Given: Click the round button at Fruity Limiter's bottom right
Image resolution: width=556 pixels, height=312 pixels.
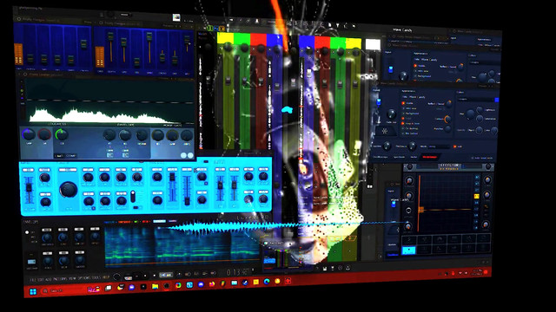Looking at the screenshot, I should tap(190, 155).
